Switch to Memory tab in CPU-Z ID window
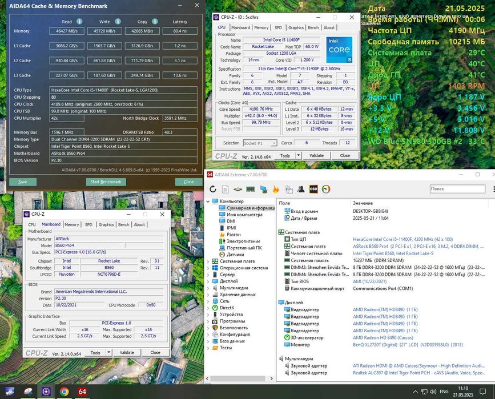495x399 pixels. coord(261,27)
